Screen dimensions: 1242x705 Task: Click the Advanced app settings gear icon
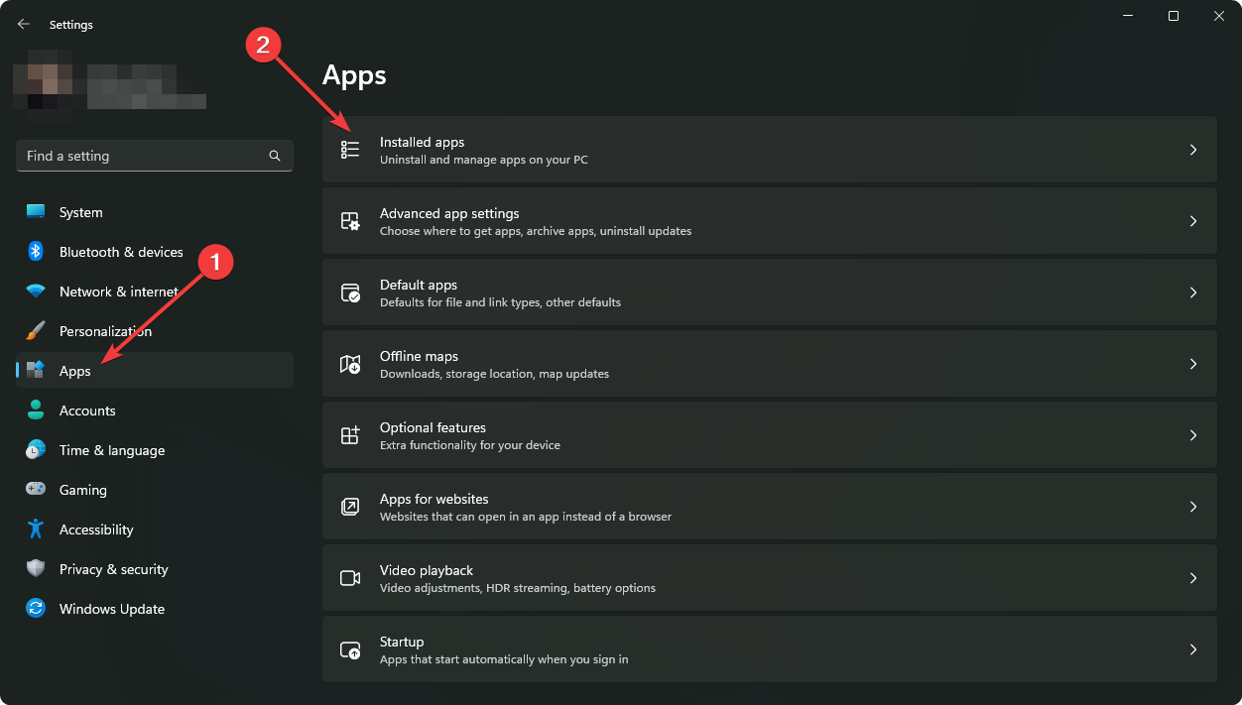pos(350,221)
